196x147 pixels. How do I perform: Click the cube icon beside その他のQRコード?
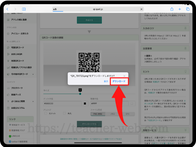(8, 74)
